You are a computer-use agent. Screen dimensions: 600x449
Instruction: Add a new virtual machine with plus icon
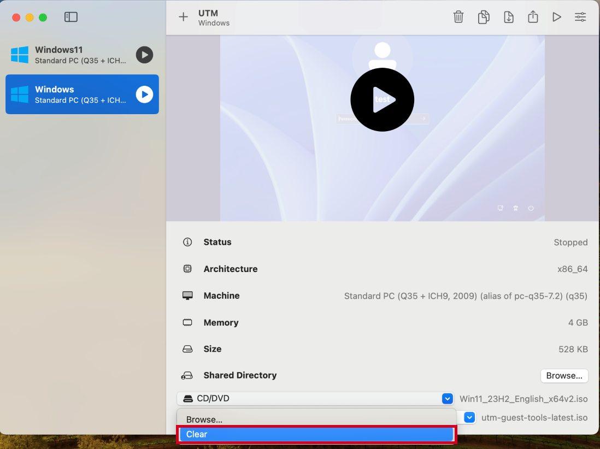[183, 17]
